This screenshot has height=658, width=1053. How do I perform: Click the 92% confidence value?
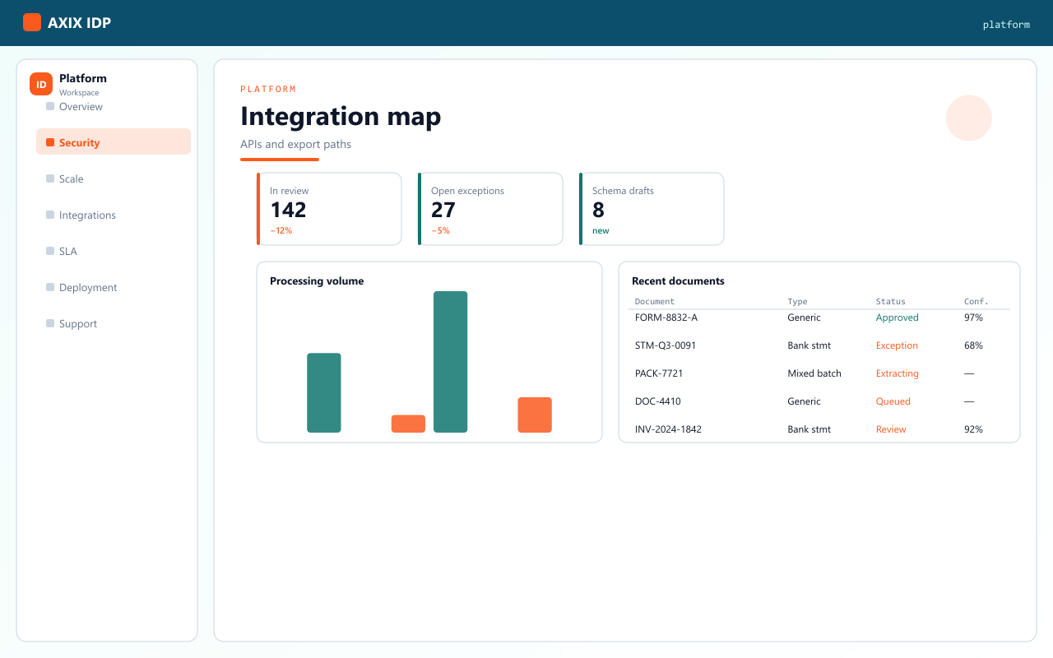tap(973, 429)
